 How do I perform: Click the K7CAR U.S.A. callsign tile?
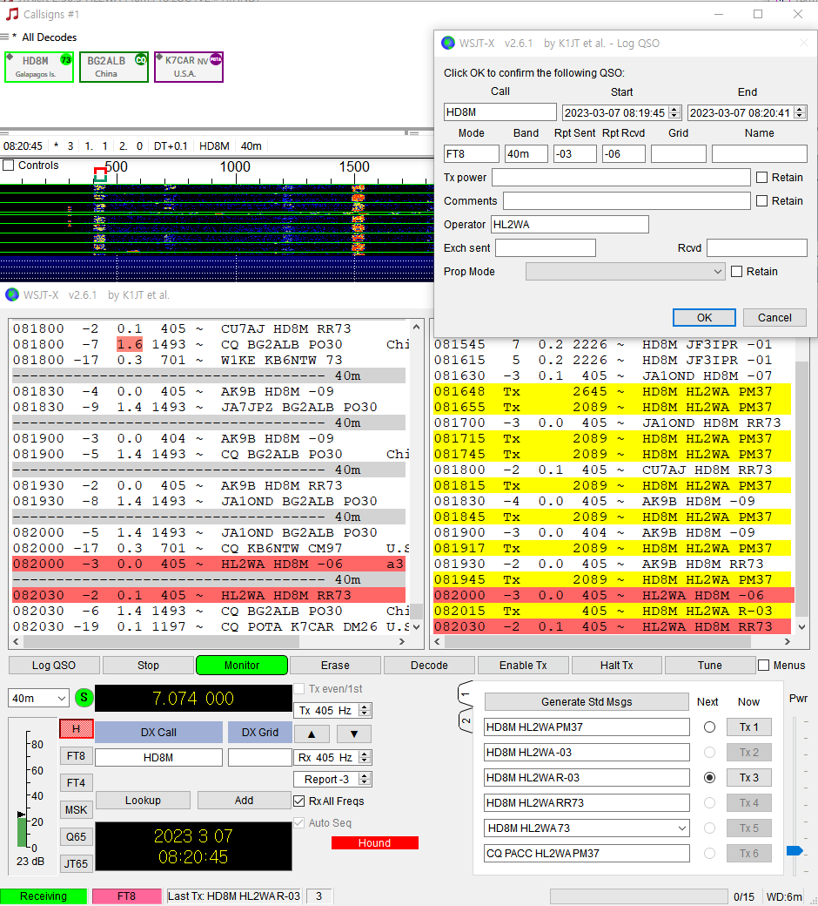(x=188, y=67)
